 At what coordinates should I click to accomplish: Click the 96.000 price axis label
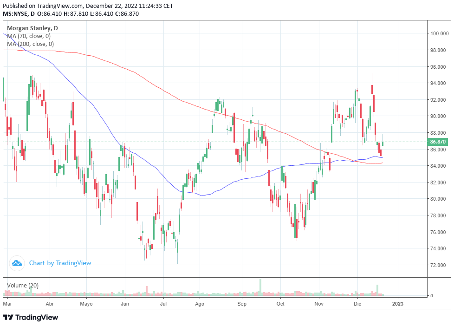(x=438, y=67)
